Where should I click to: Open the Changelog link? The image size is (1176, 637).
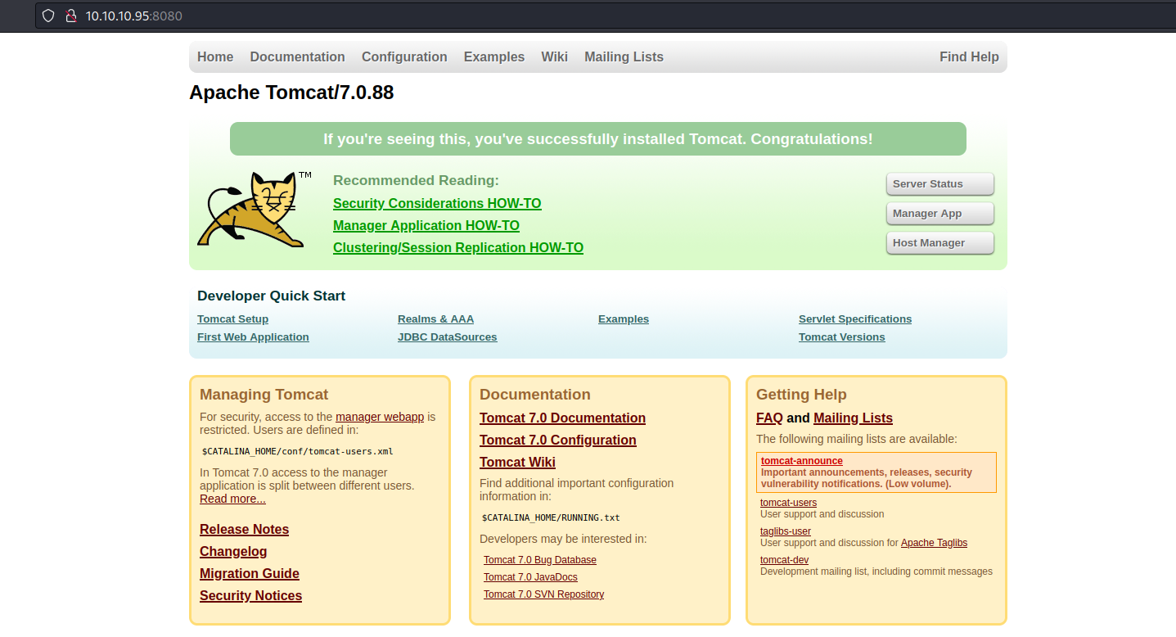pos(233,551)
